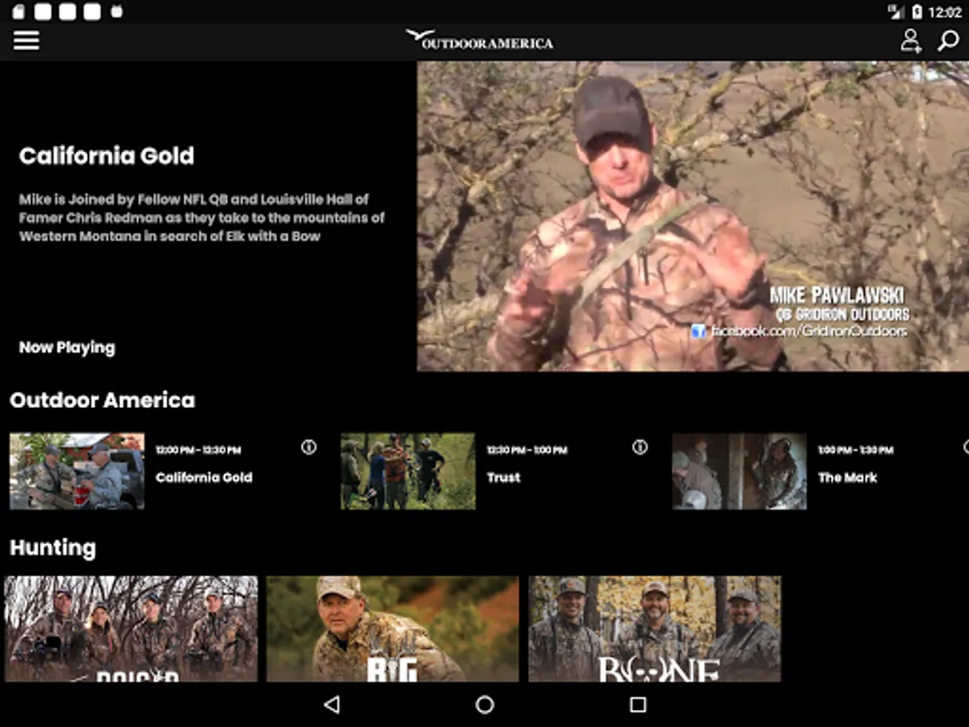Screen dimensions: 969x727
Task: Tap the battery icon in status bar
Action: 917,12
